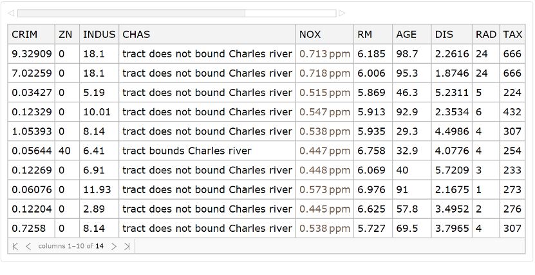Select the 0.713 ppm NOX cell

(x=324, y=54)
